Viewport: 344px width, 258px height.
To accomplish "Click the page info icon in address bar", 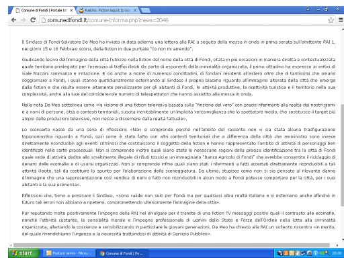I will coord(44,20).
